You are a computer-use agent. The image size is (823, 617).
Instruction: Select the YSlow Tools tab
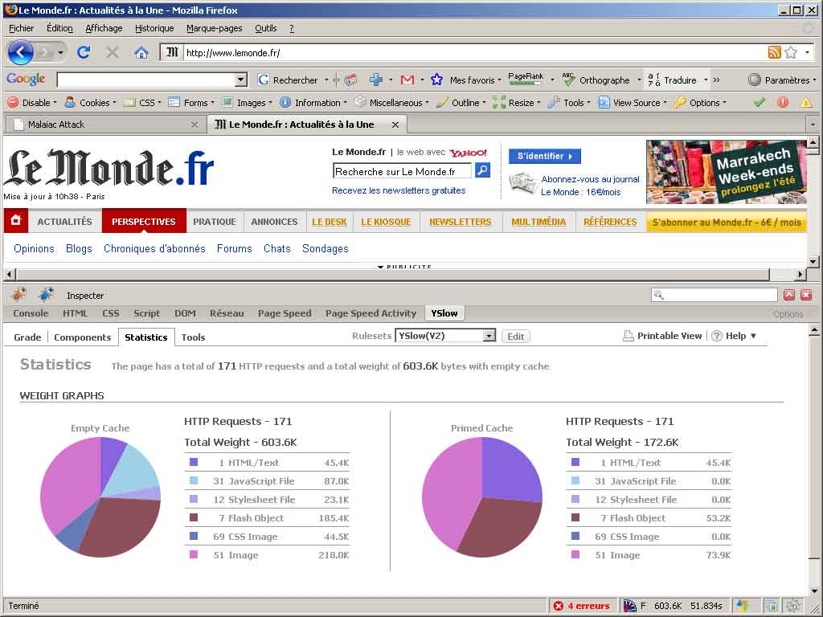(x=193, y=337)
